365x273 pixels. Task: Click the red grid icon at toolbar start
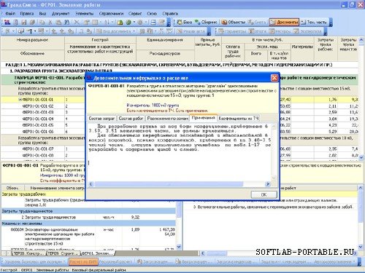[x=7, y=23]
